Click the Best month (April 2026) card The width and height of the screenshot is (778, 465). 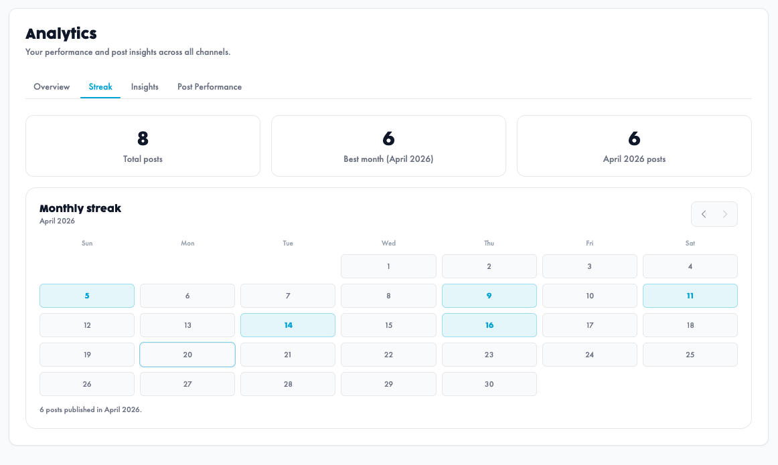click(388, 146)
